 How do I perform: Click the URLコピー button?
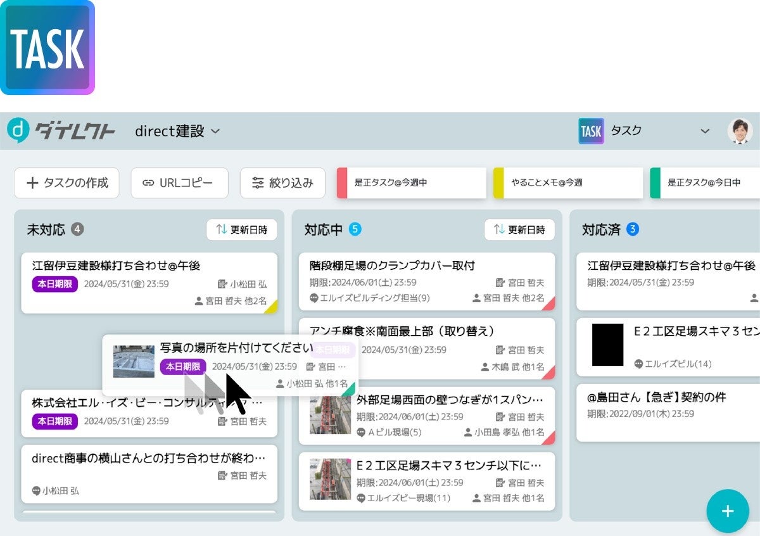click(179, 183)
